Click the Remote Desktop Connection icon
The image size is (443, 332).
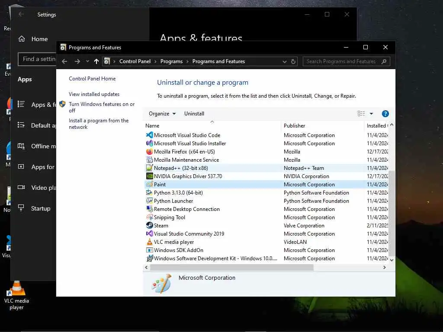tap(149, 209)
